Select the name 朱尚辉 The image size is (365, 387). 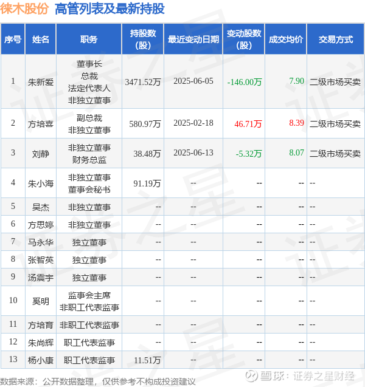41,343
